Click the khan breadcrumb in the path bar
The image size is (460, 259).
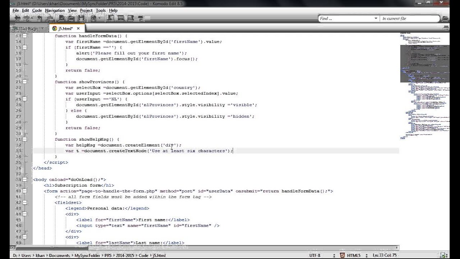(40, 256)
